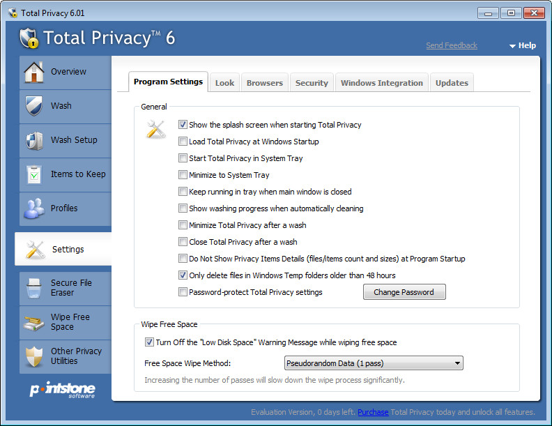Enable Load Total Privacy at Windows Startup

point(183,142)
